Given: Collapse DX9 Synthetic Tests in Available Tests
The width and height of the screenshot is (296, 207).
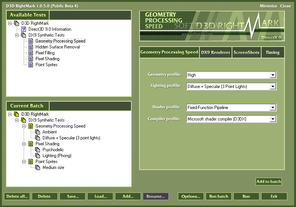Looking at the screenshot, I should [x=17, y=35].
